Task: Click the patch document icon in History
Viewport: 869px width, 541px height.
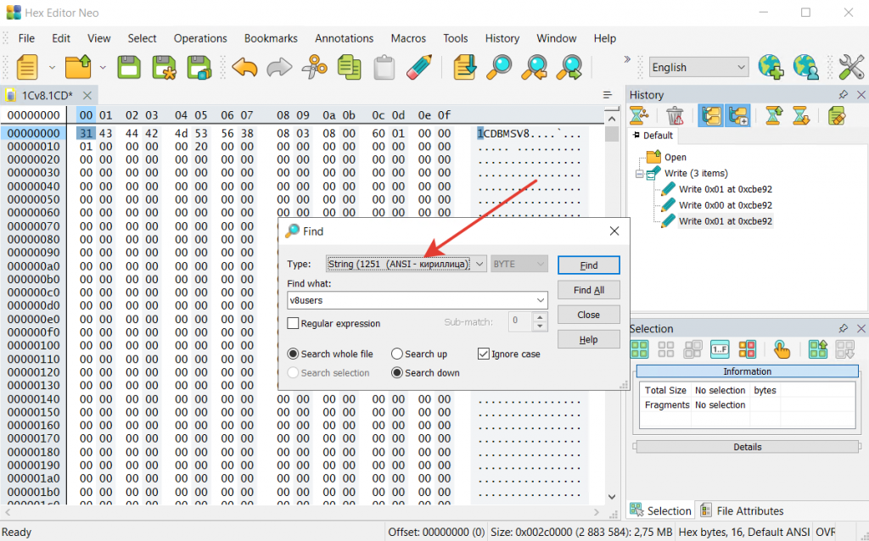Action: (x=836, y=116)
